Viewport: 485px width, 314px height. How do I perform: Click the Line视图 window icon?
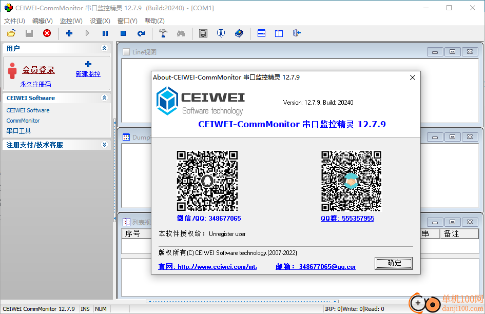[126, 52]
